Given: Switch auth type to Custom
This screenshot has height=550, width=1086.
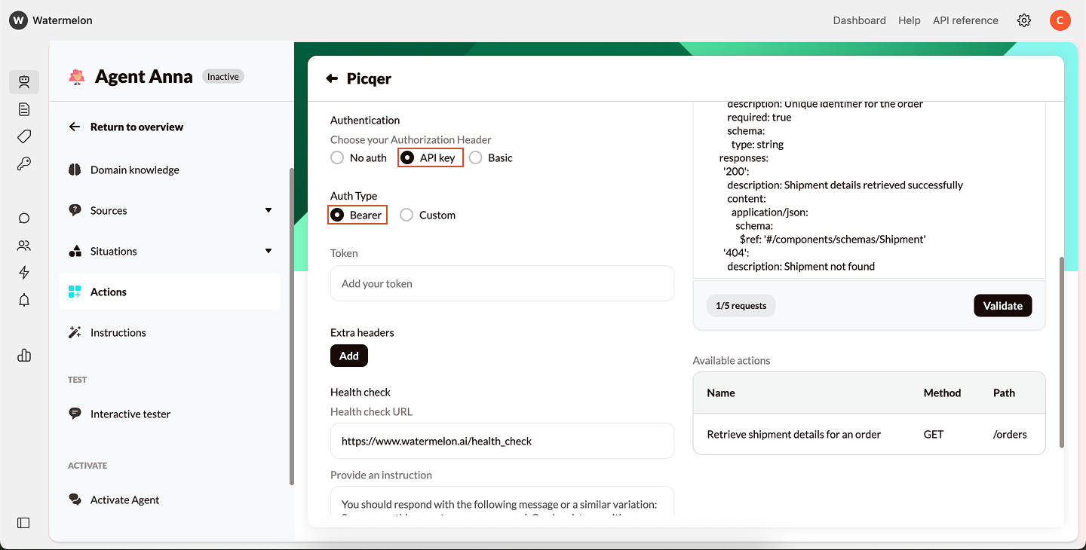Looking at the screenshot, I should (x=406, y=215).
